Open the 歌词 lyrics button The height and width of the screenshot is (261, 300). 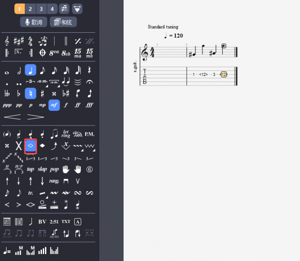(x=34, y=22)
